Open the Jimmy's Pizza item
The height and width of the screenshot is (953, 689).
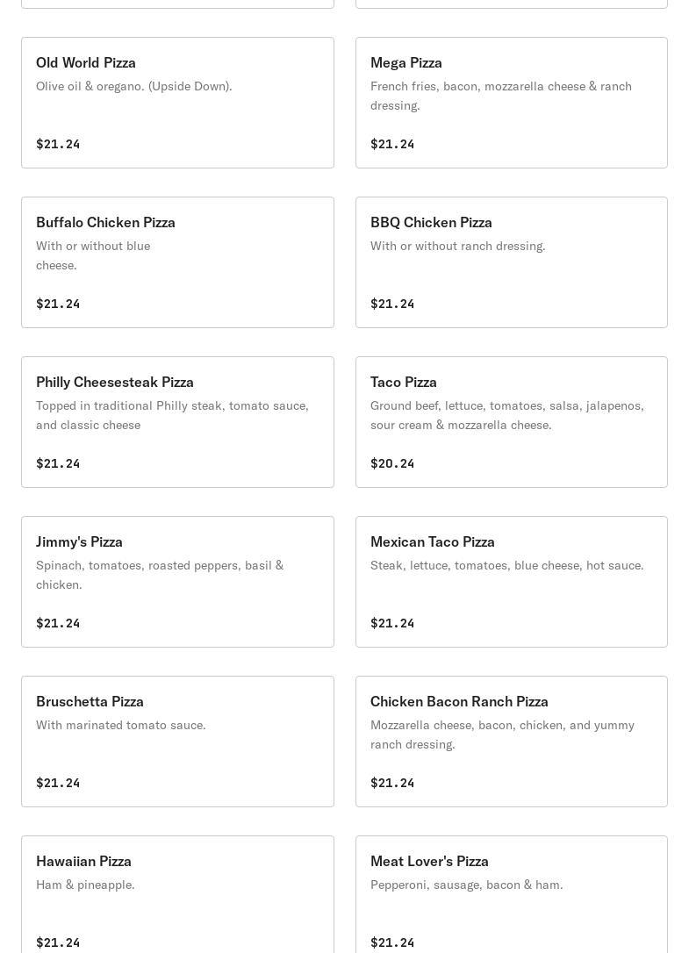click(177, 581)
